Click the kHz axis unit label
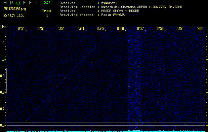This screenshot has width=208, height=132. (x=3, y=27)
